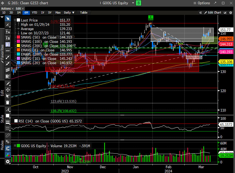Image resolution: width=235 pixels, height=173 pixels.
Task: Open the Daily periodicity dropdown
Action: pos(69,13)
